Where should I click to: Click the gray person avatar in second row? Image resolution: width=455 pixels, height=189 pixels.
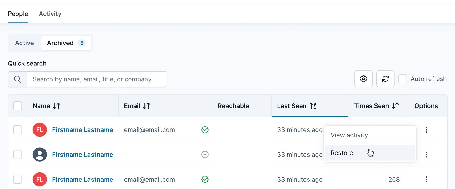pyautogui.click(x=40, y=155)
